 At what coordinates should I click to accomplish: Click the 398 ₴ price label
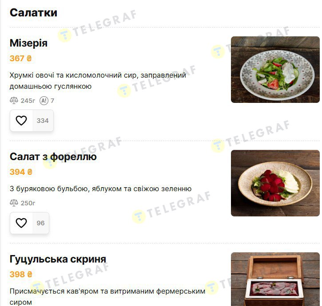[21, 274]
